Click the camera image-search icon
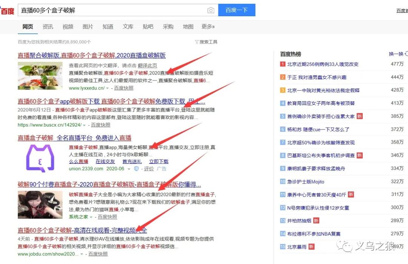Viewport: 408px width, 264px height. coord(211,10)
